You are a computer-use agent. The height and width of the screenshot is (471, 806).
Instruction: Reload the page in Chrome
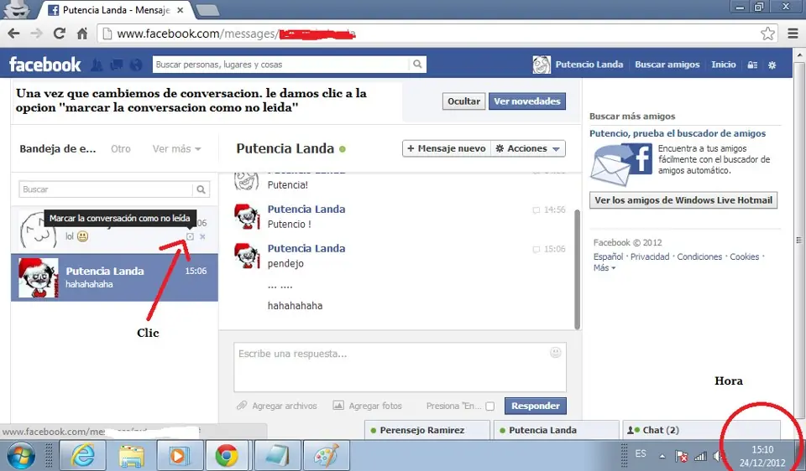pos(59,34)
